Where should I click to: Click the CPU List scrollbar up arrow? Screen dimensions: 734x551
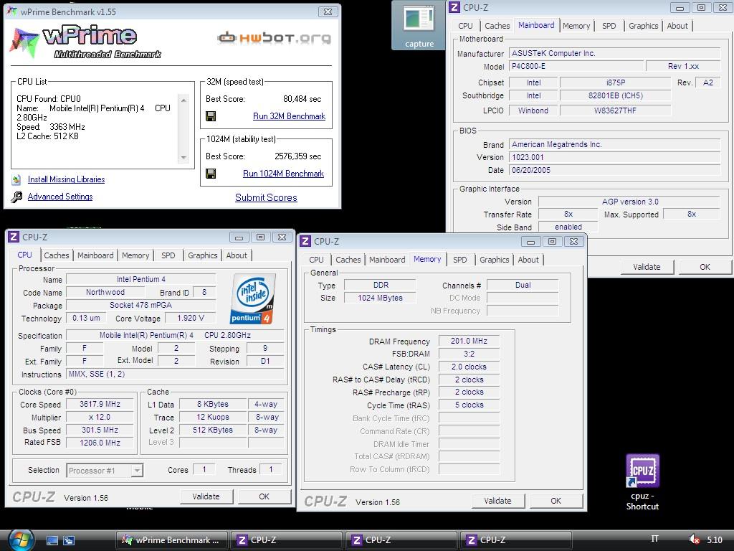pyautogui.click(x=183, y=100)
